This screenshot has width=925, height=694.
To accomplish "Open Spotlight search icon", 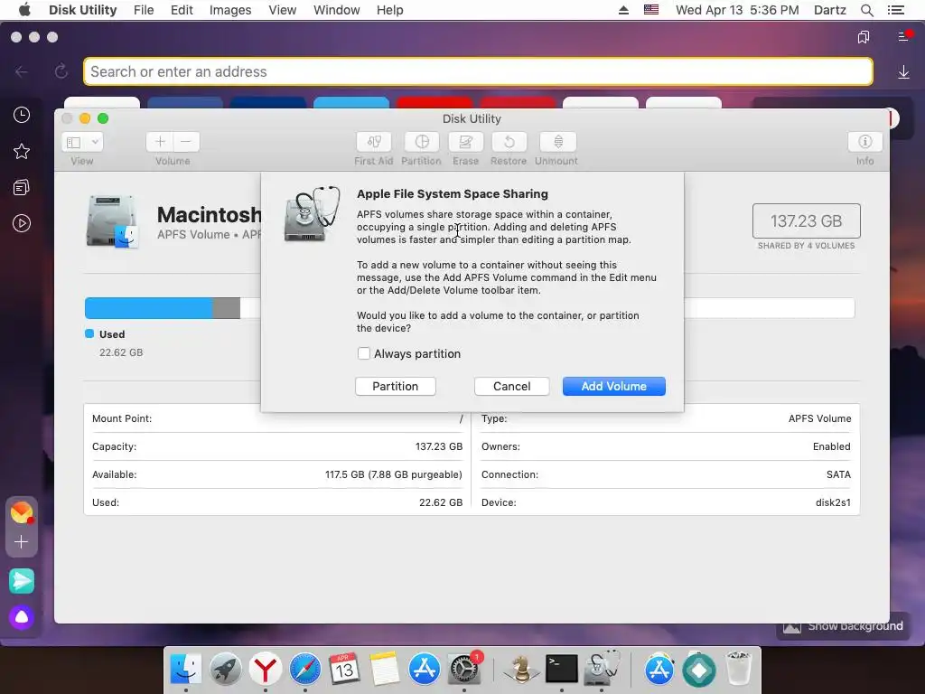I will (866, 10).
